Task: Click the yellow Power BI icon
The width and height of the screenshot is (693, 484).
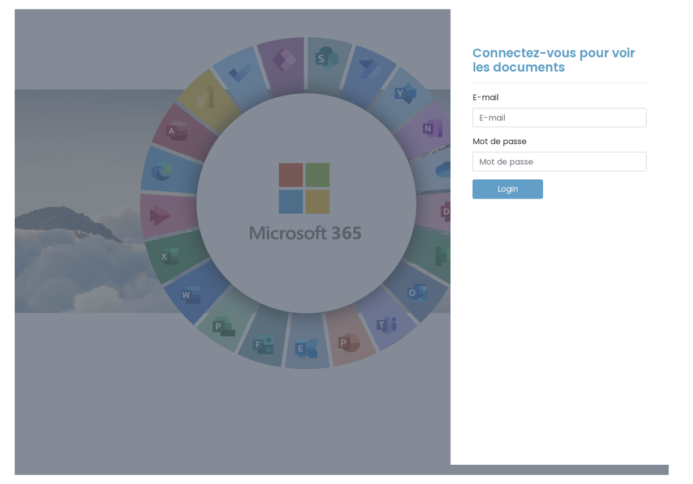Action: [x=205, y=97]
